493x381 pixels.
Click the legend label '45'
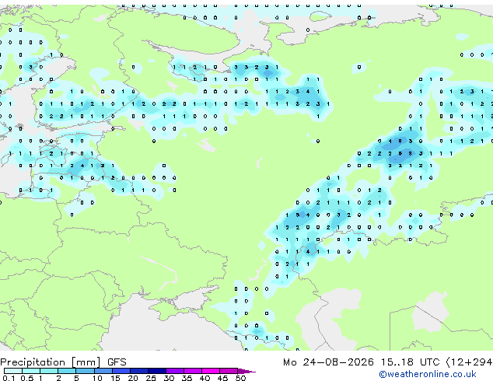(222, 378)
